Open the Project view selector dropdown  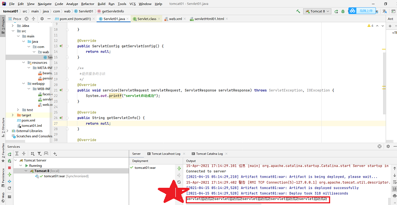15,19
